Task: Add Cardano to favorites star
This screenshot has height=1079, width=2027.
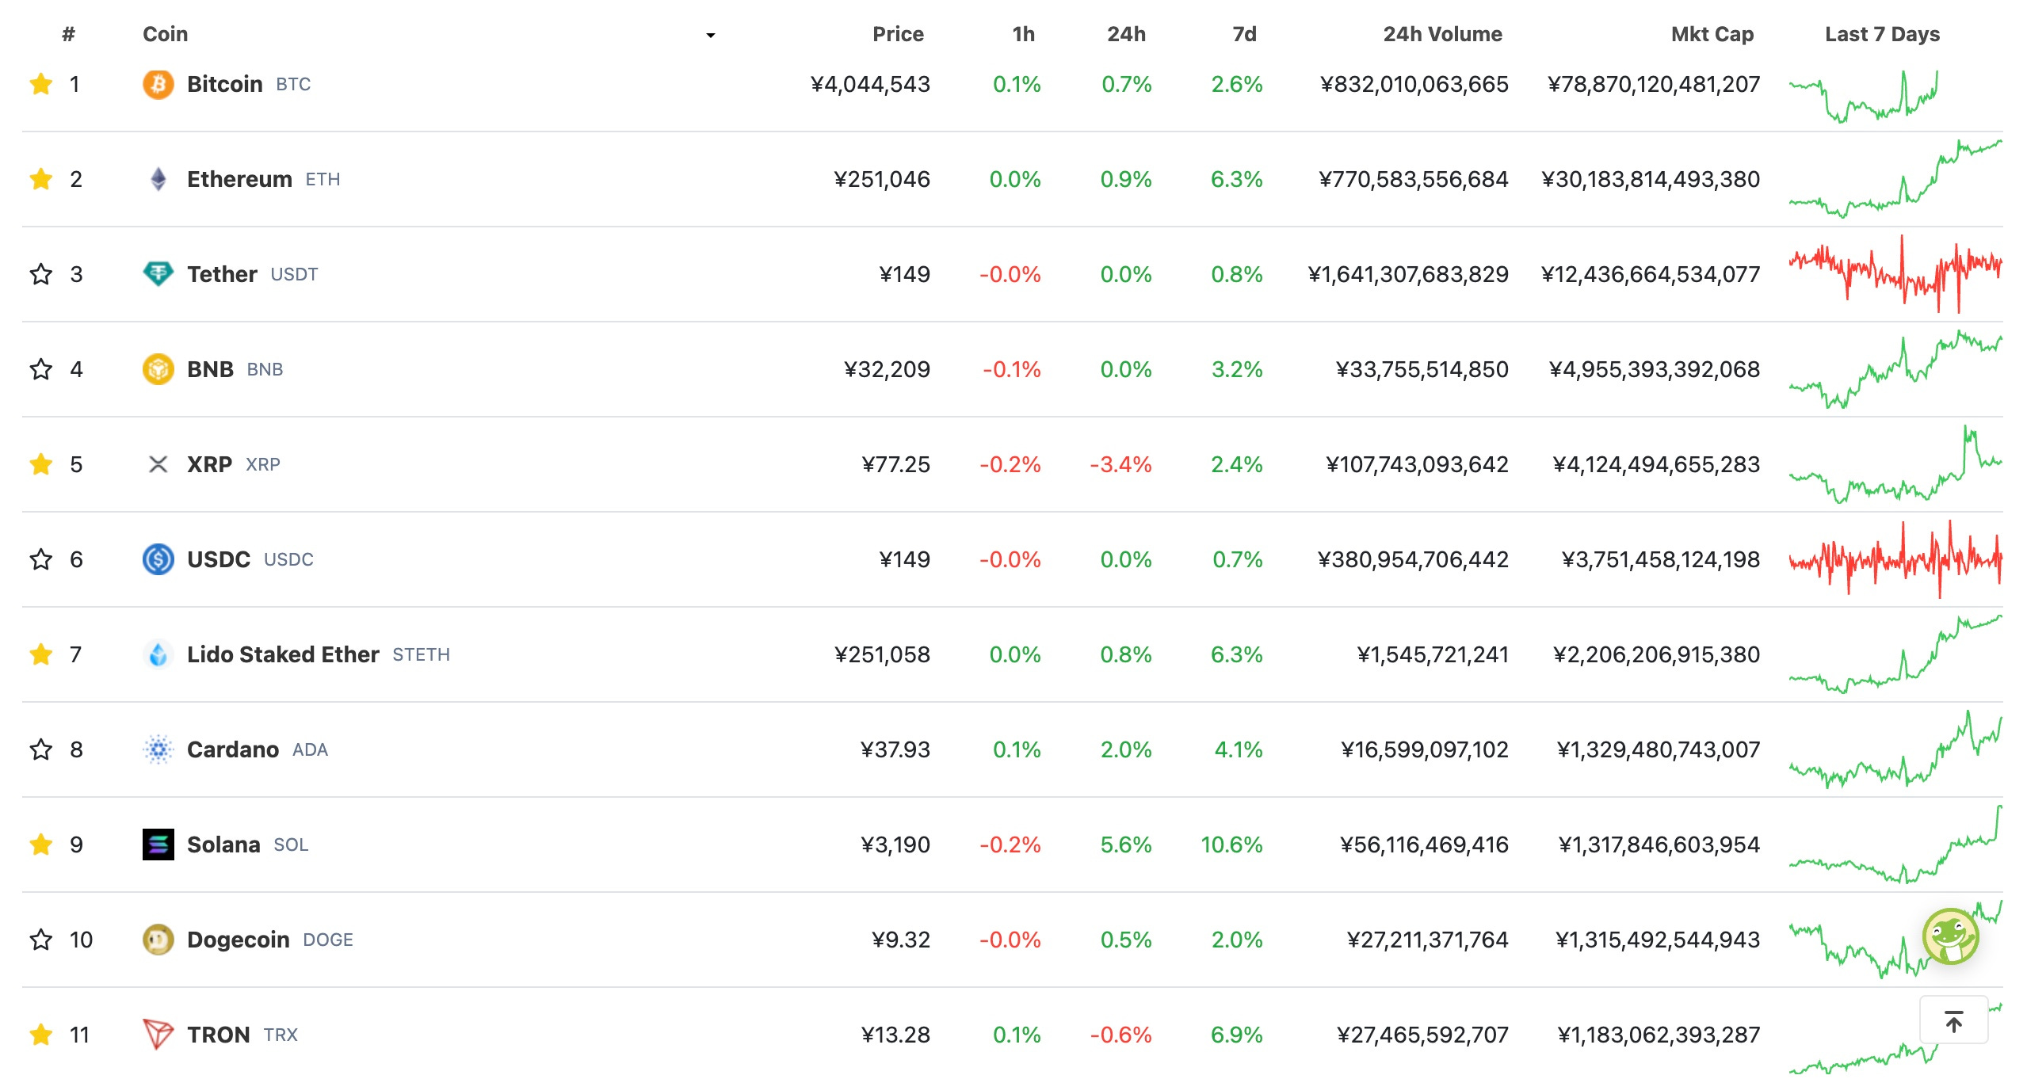Action: point(41,749)
